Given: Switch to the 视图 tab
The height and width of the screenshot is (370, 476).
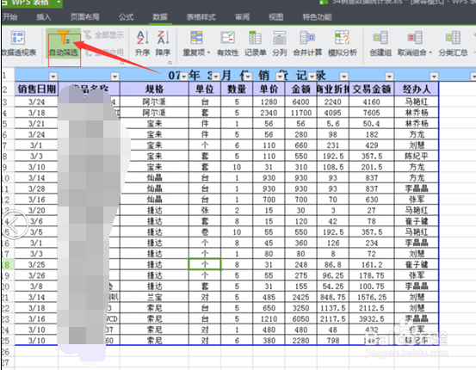Looking at the screenshot, I should tap(275, 17).
